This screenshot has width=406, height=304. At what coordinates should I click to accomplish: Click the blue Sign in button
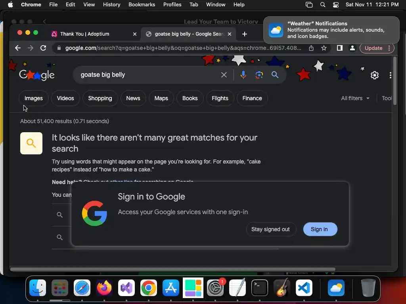click(x=320, y=229)
